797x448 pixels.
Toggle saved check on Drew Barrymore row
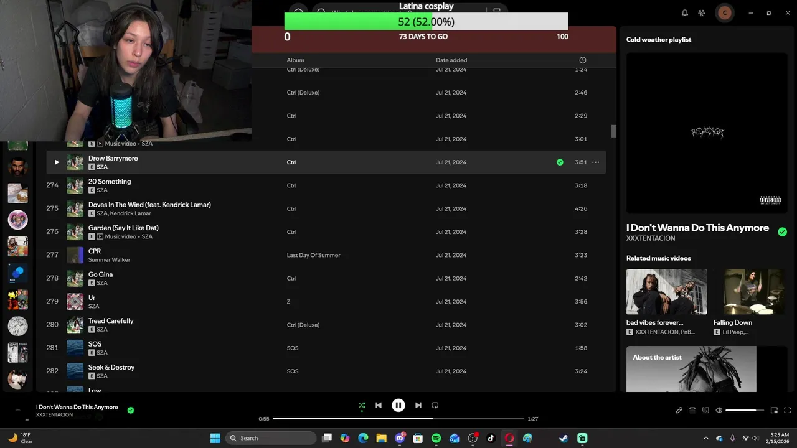click(x=560, y=162)
